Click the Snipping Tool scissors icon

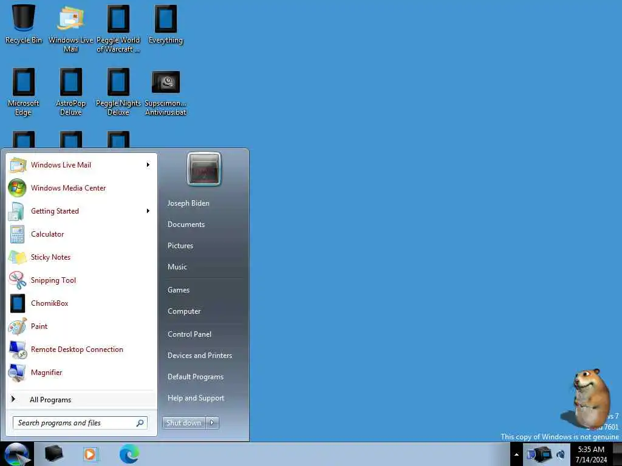coord(18,280)
